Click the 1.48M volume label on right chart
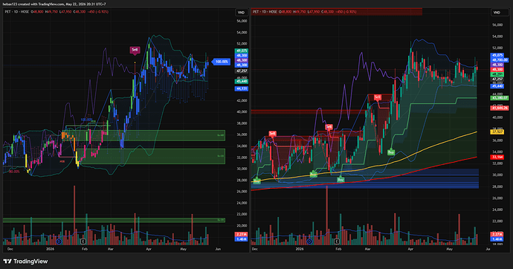This screenshot has height=269, width=513. pos(497,239)
